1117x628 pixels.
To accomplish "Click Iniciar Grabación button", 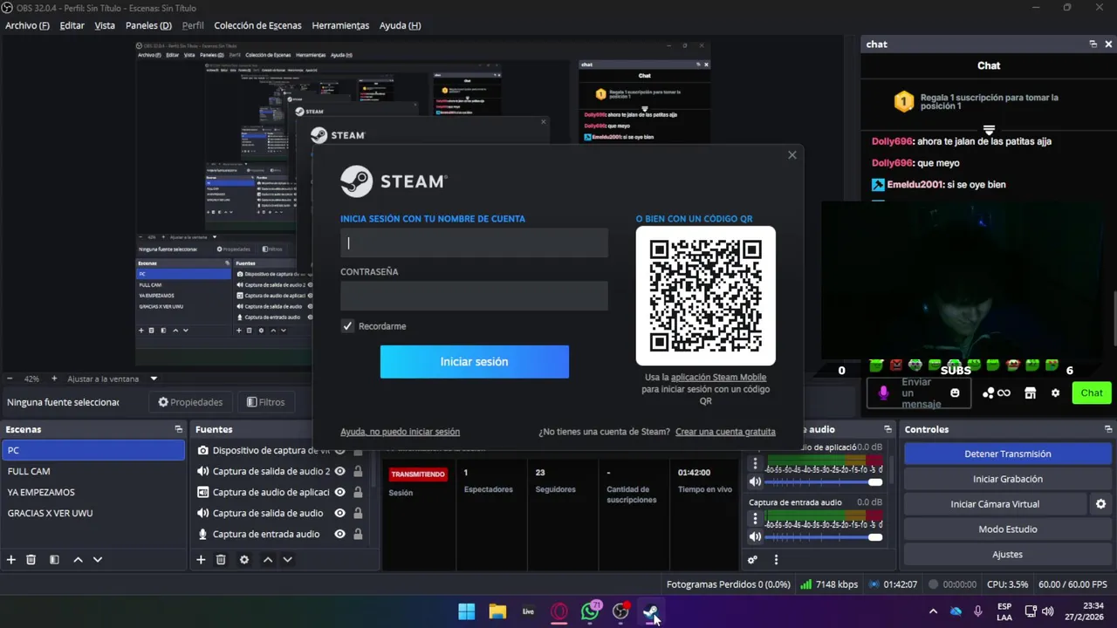I will [1007, 479].
